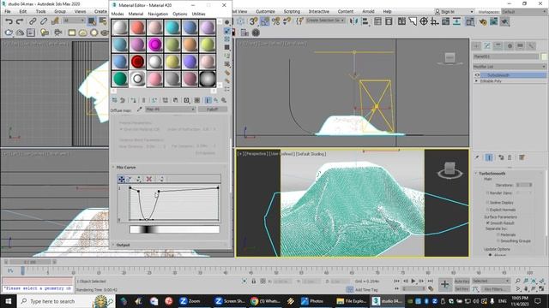Select the Link tool in the main toolbar
The width and height of the screenshot is (549, 308).
(x=33, y=21)
